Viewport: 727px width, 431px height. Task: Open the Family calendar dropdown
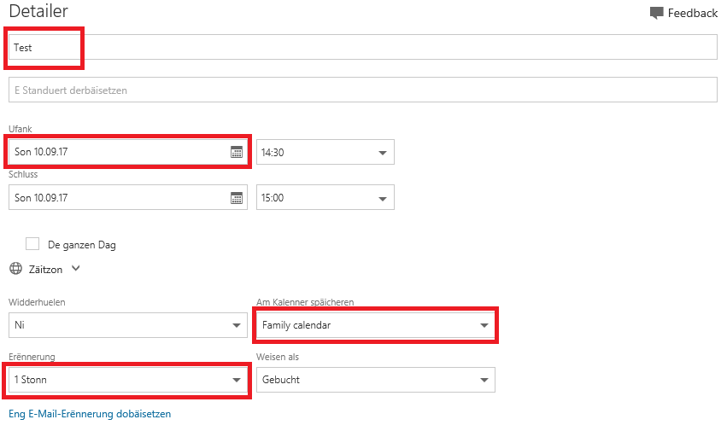pyautogui.click(x=376, y=325)
